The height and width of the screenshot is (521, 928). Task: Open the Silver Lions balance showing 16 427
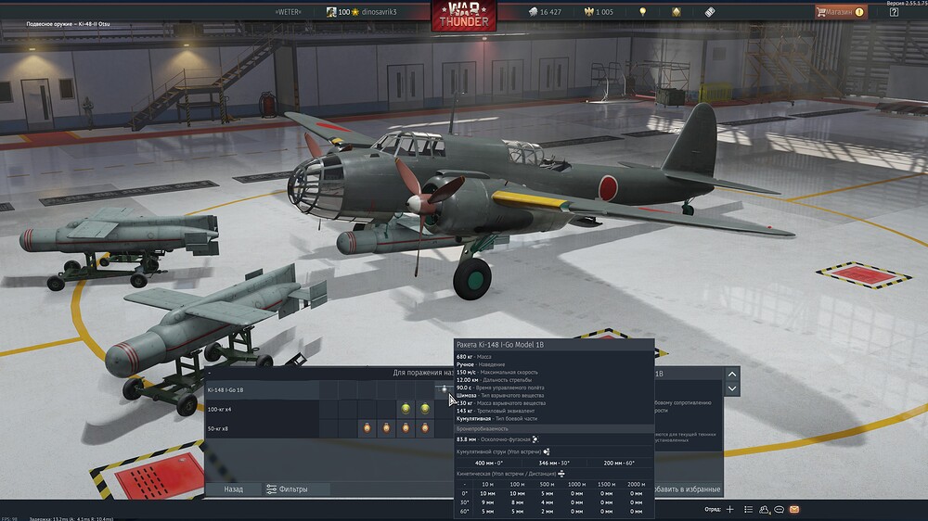[543, 12]
